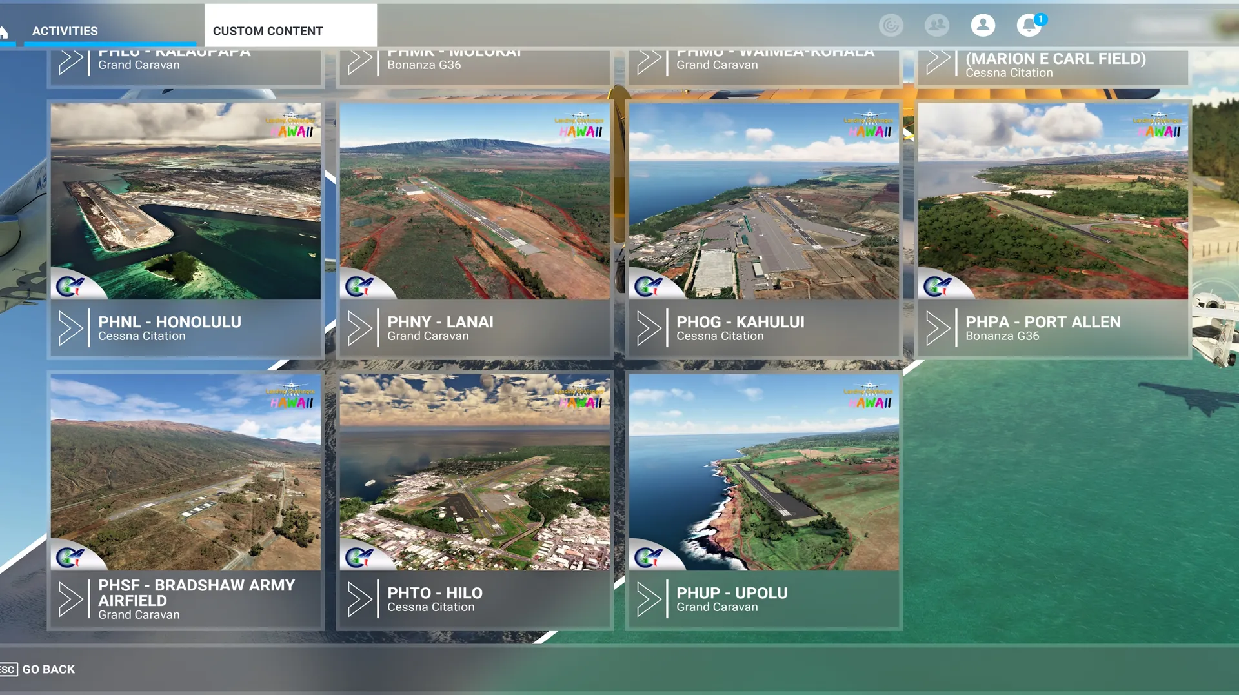Click the play arrow beside PHNL - HONOLULU
Viewport: 1239px width, 695px height.
(71, 328)
